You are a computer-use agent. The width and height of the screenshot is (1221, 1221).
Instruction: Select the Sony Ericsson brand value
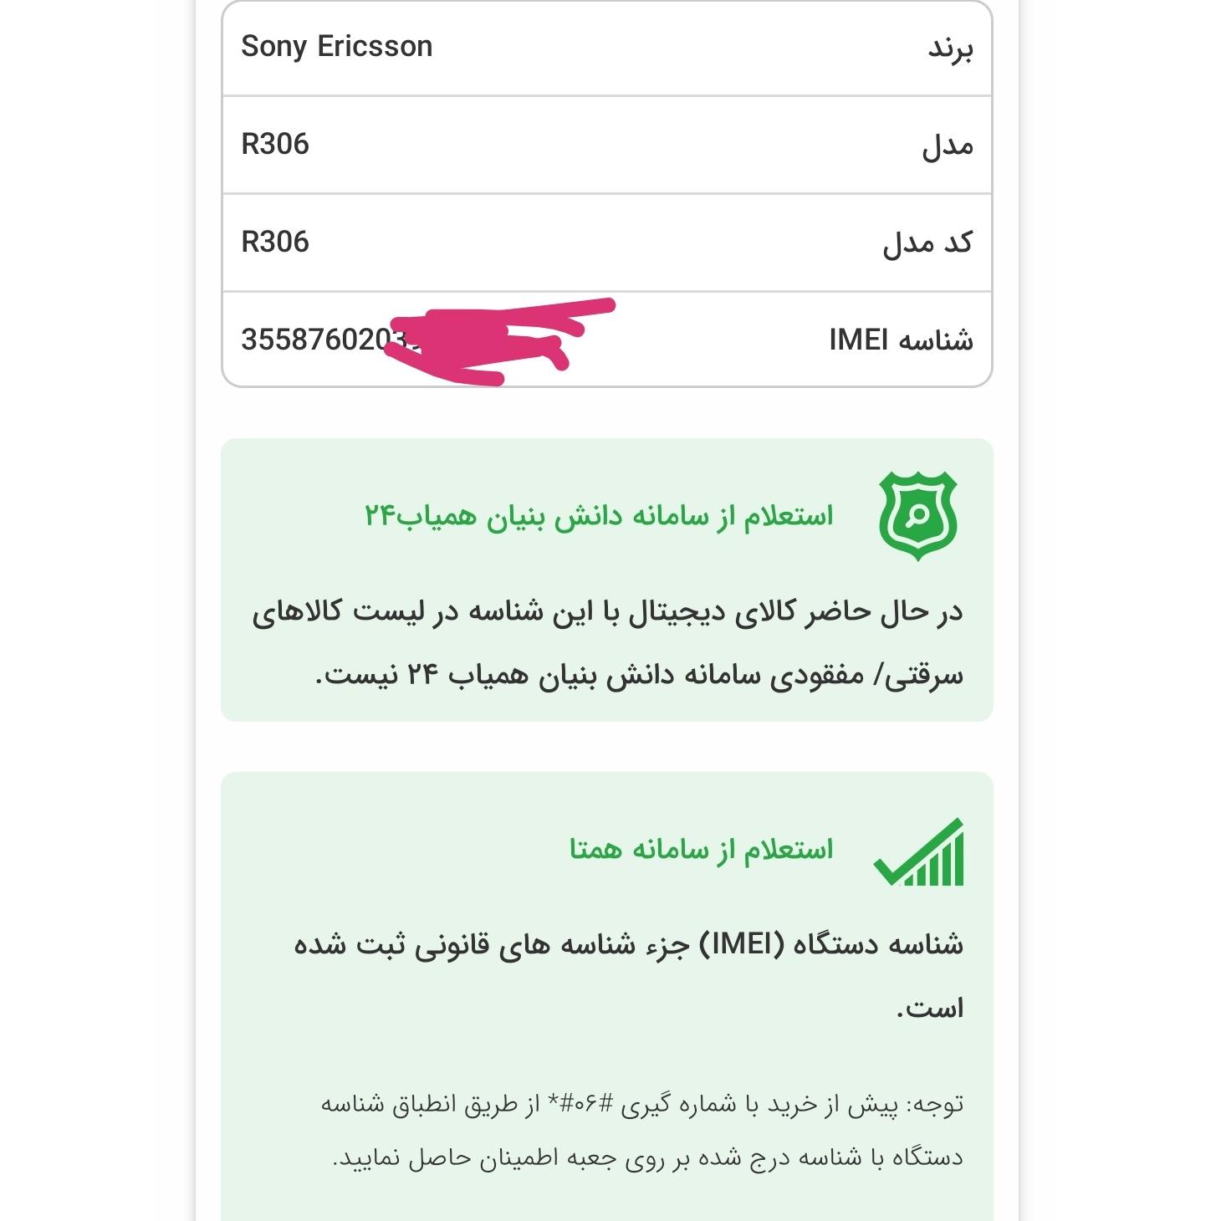tap(337, 47)
